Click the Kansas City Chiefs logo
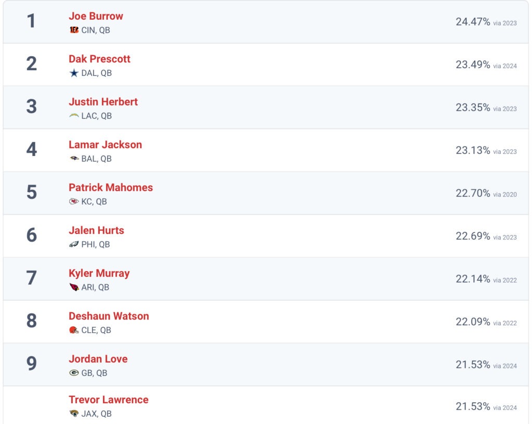The image size is (532, 424). (74, 202)
